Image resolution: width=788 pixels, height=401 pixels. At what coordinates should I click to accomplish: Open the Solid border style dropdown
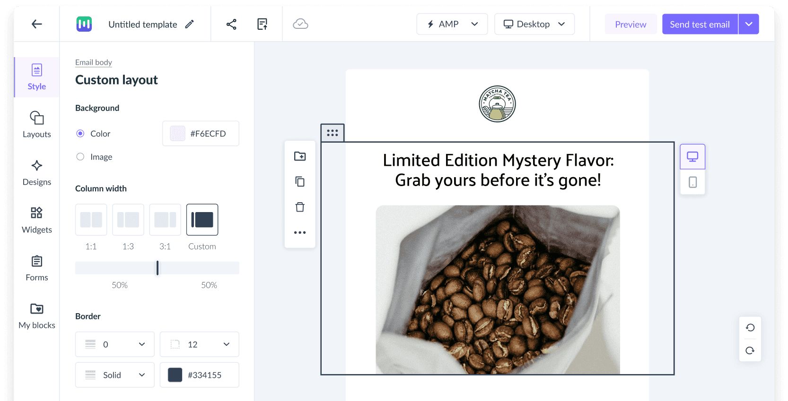[x=115, y=375]
